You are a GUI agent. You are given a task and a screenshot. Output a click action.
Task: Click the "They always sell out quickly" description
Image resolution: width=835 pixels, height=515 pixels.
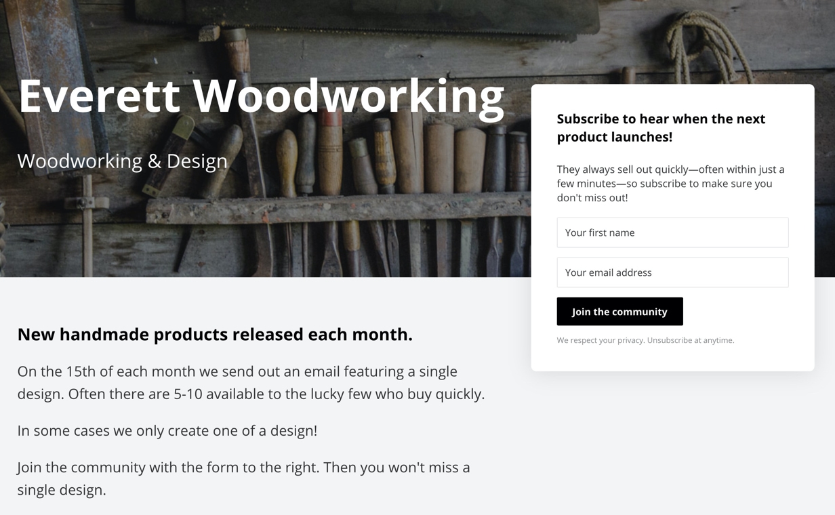(x=670, y=183)
